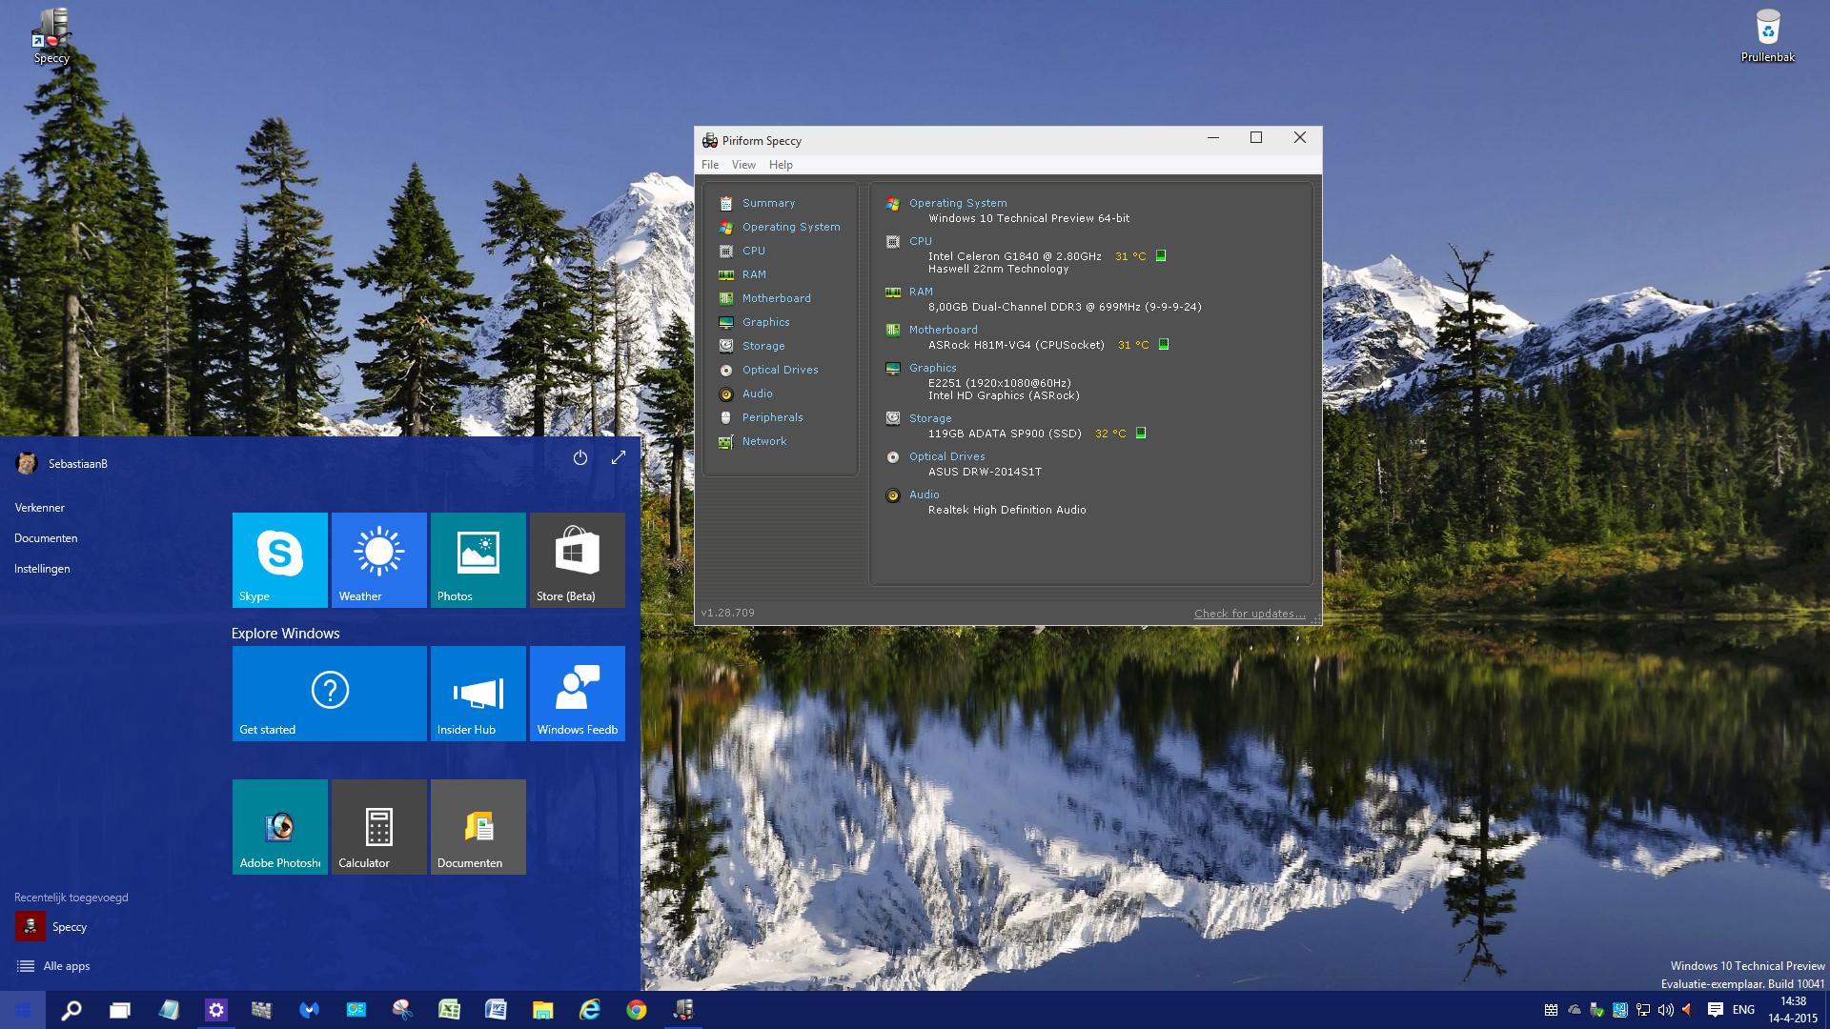Screen dimensions: 1830x1029
Task: Open Settings gear on taskbar
Action: tap(216, 1010)
